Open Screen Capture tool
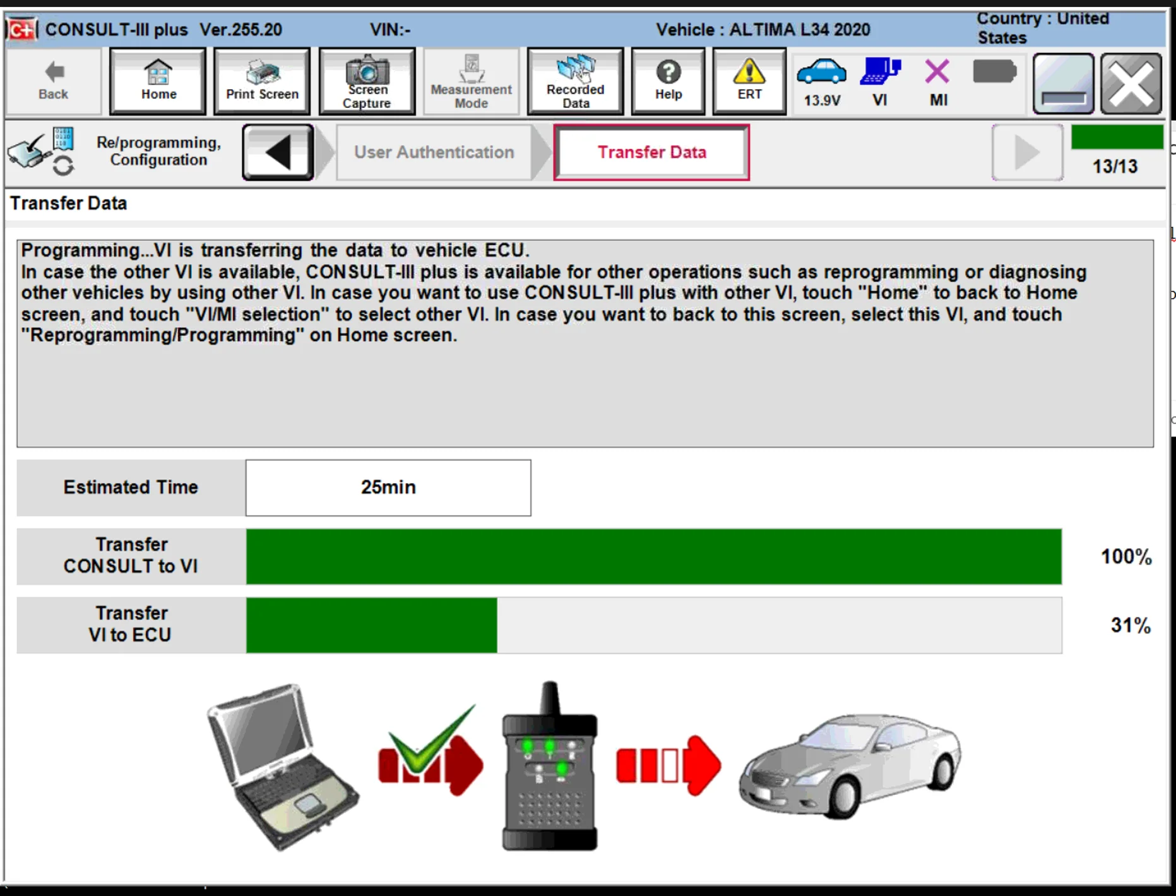The image size is (1176, 896). tap(367, 81)
